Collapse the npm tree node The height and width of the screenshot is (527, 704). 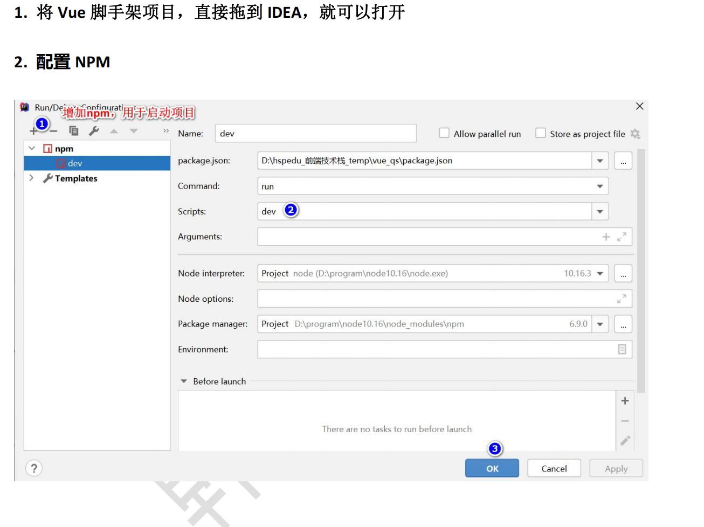click(x=32, y=148)
